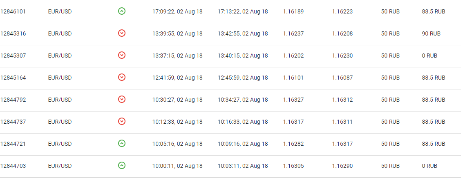This screenshot has height=178, width=463.
Task: Click open time 12:41:59, 02 Aug 18
Action: click(177, 78)
